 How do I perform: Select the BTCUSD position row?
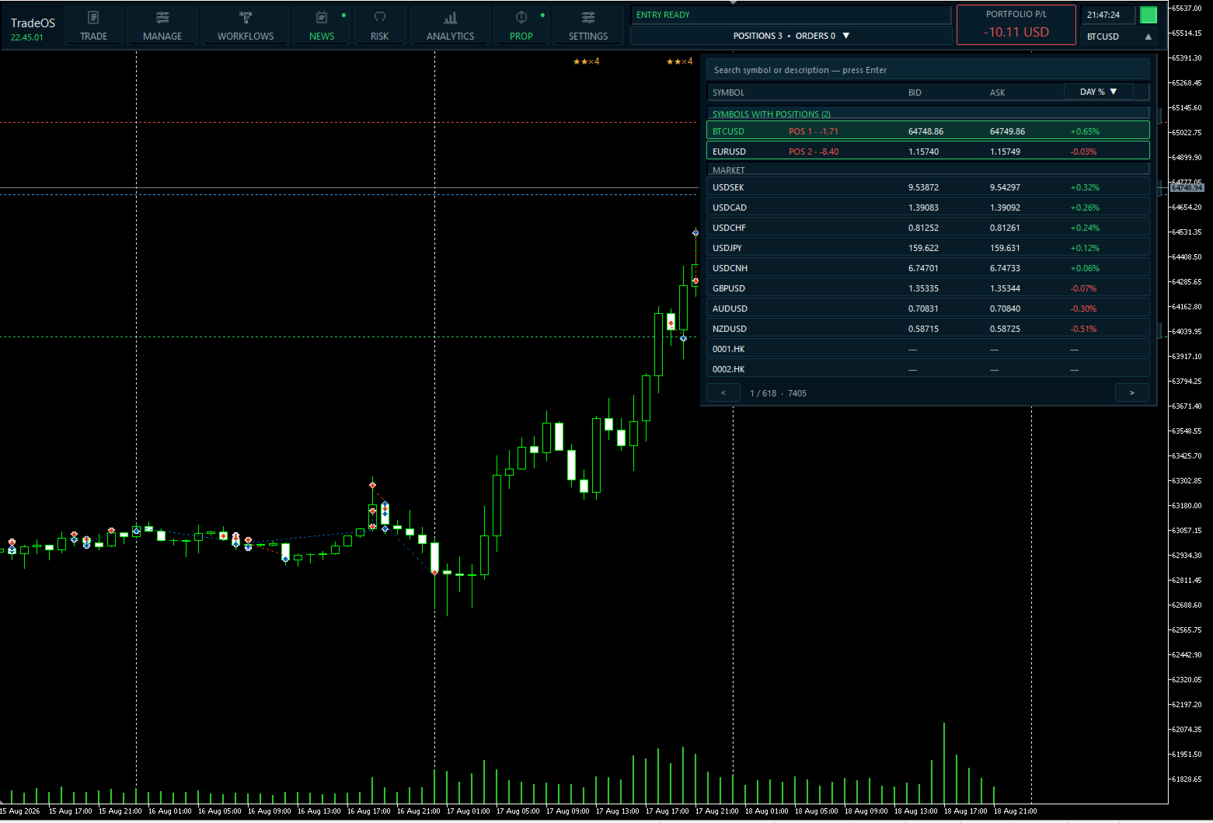[x=928, y=131]
